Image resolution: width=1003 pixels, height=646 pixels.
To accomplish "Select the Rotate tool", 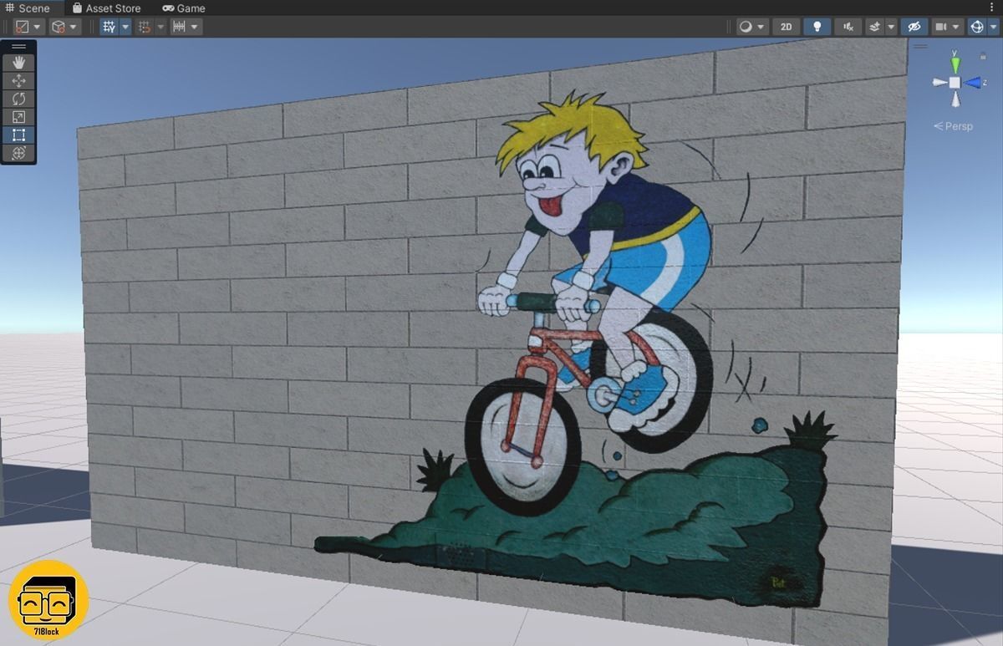I will [18, 99].
